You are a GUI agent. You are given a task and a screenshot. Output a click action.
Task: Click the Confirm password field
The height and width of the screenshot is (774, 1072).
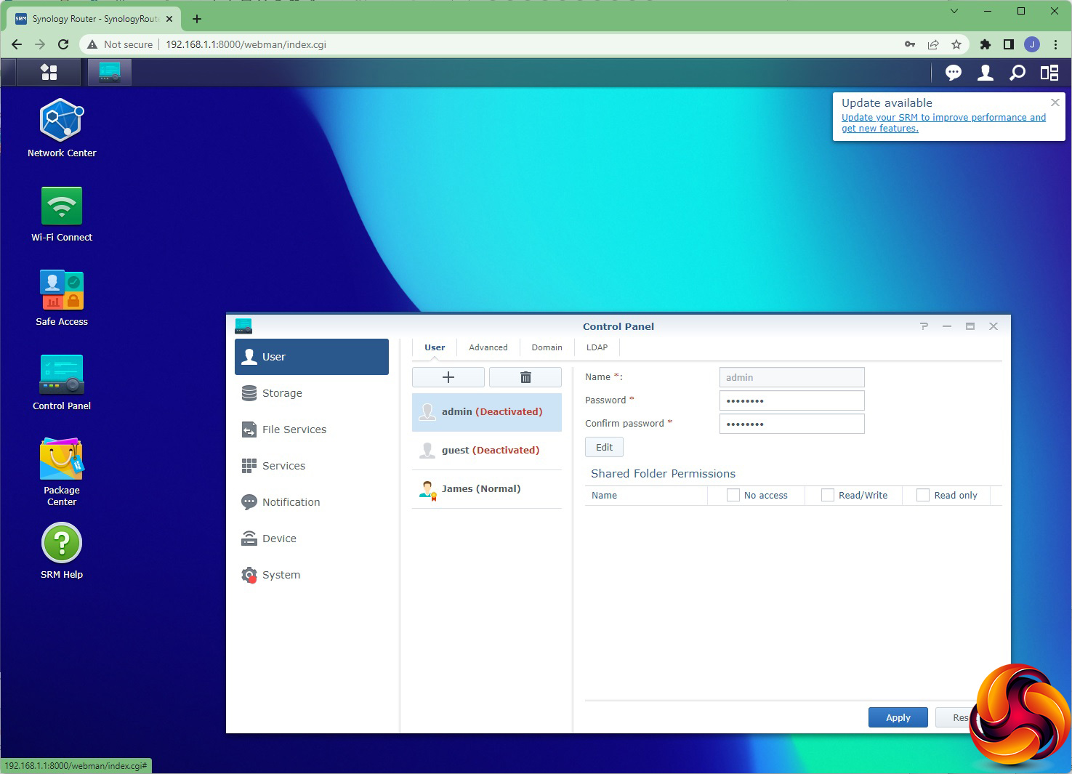click(x=792, y=424)
